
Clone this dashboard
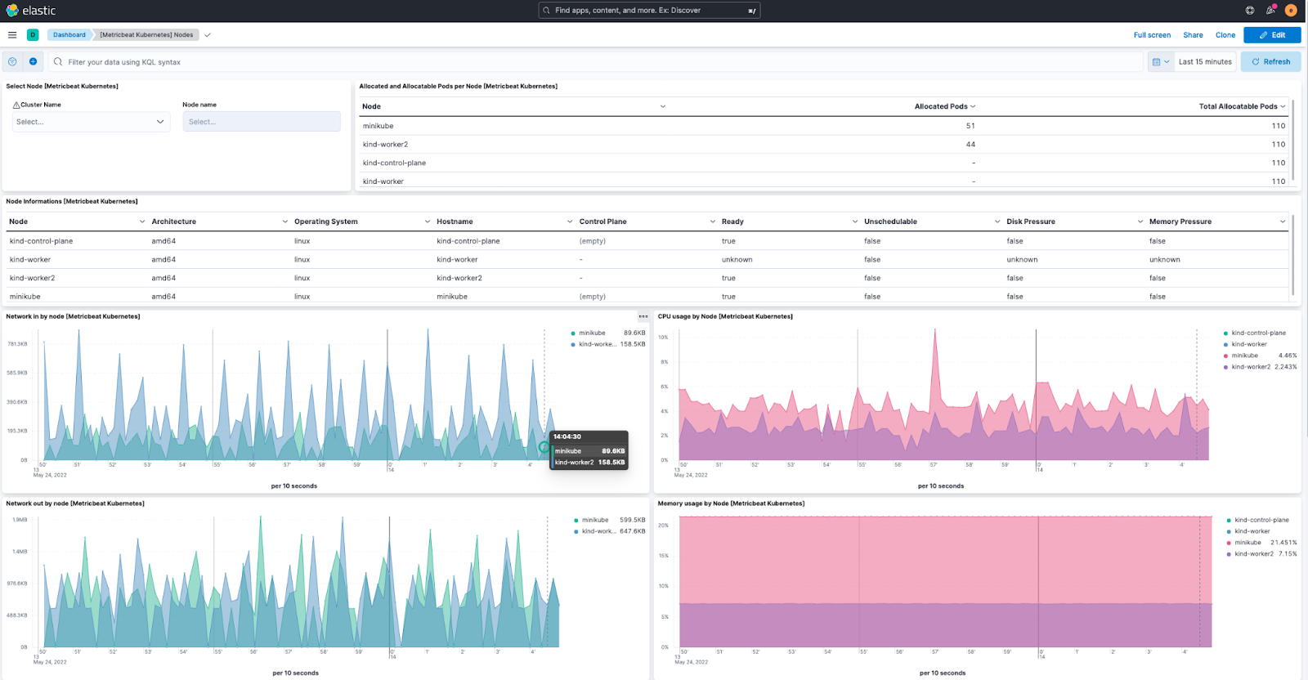coord(1225,35)
